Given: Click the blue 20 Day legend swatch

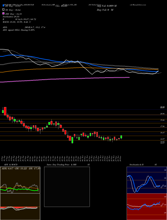Looking at the screenshot, I should [3, 6].
